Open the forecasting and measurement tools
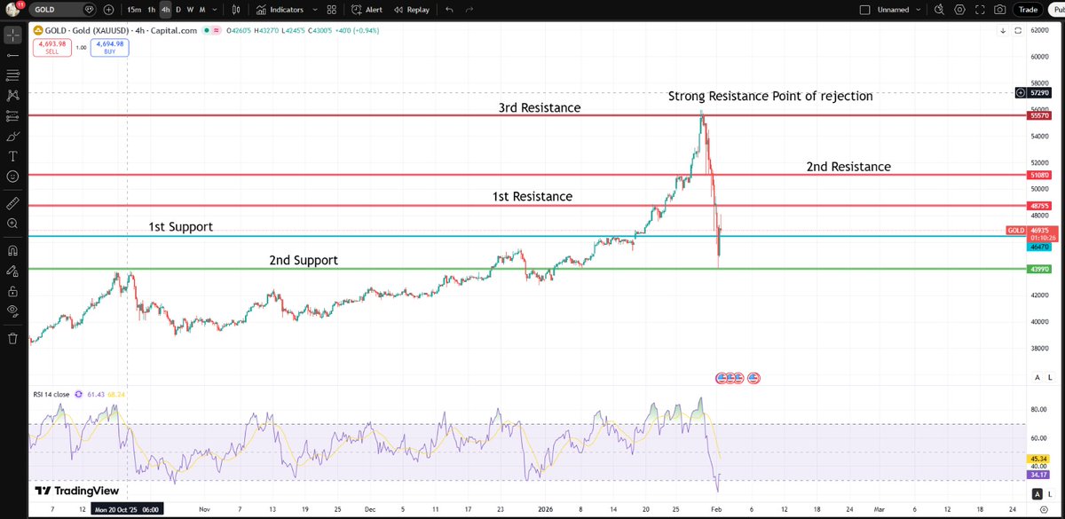The height and width of the screenshot is (519, 1065). 12,115
